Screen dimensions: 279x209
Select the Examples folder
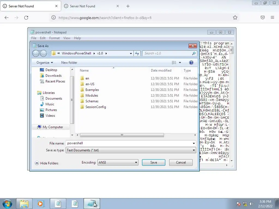pos(92,90)
